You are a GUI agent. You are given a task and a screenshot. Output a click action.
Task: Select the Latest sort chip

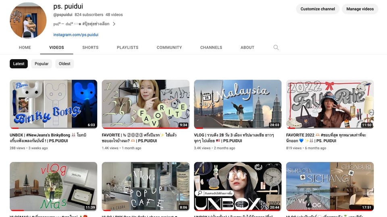pos(19,64)
